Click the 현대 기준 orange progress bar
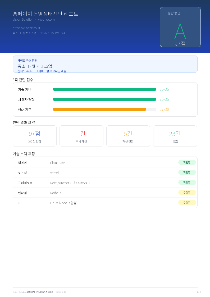 [x=99, y=109]
